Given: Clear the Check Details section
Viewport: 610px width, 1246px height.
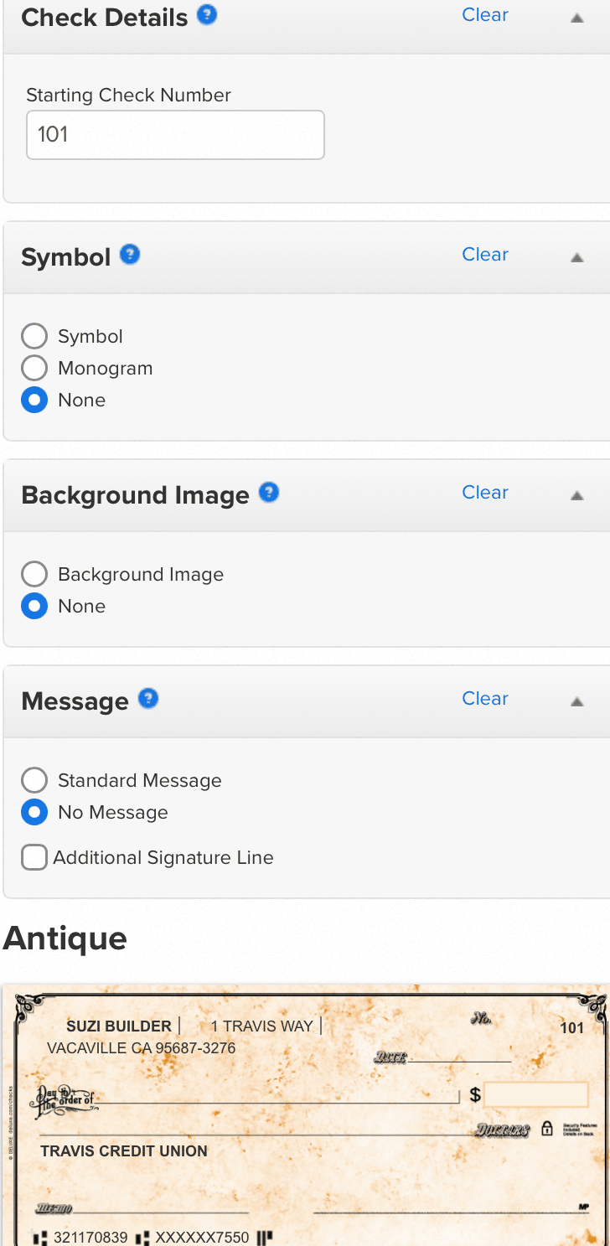Looking at the screenshot, I should pos(485,15).
